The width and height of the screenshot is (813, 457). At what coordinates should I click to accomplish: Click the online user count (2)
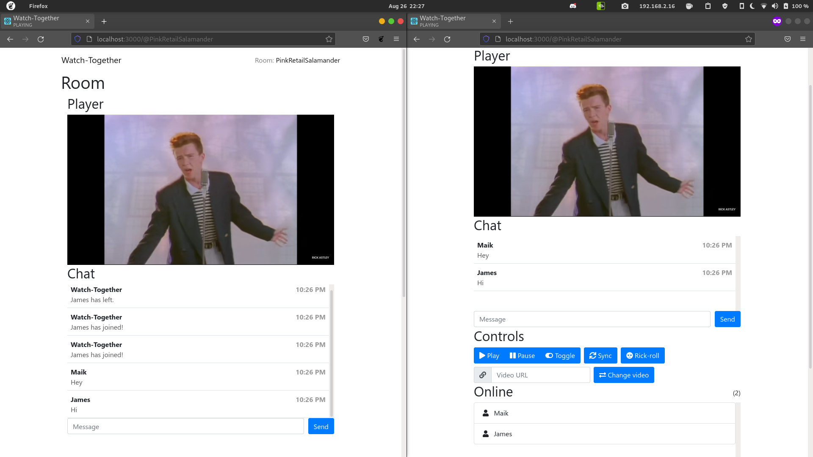click(x=737, y=393)
